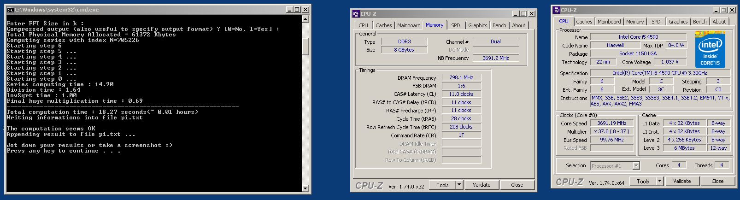This screenshot has width=740, height=200.
Task: Click the CPU-Z memory window title icon
Action: (356, 14)
